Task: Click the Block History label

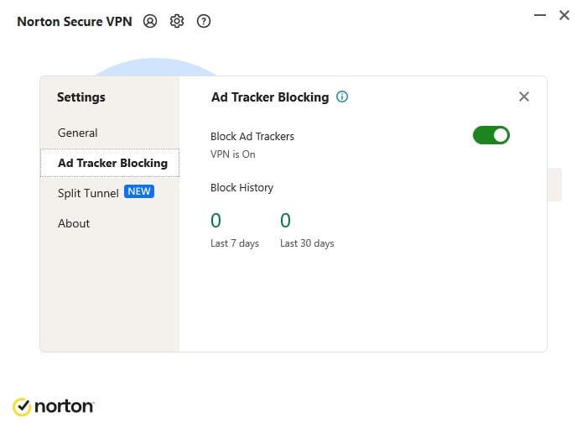Action: (242, 187)
